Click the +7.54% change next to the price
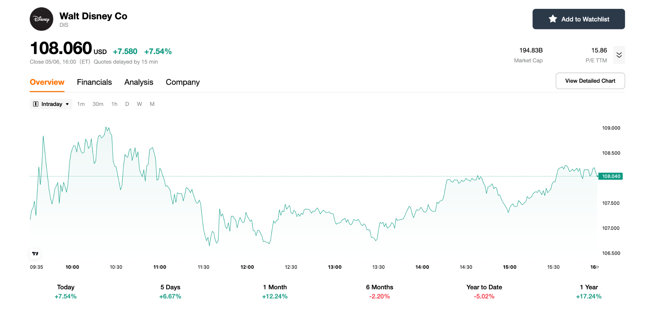The width and height of the screenshot is (648, 313). click(x=158, y=52)
